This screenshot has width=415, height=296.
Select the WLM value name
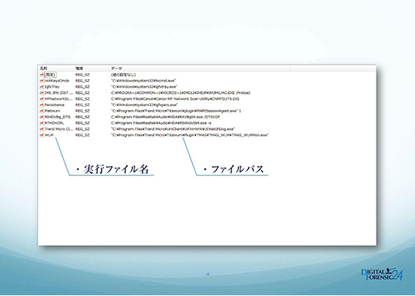pyautogui.click(x=49, y=135)
